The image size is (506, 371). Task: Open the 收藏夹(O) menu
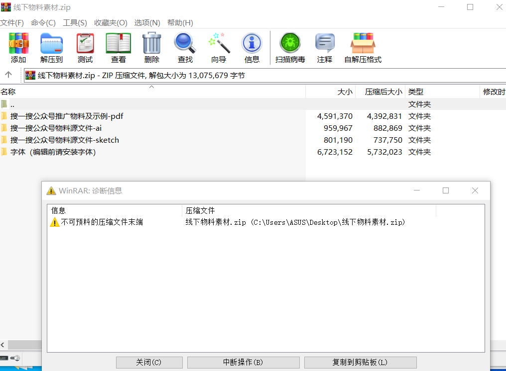pyautogui.click(x=111, y=22)
